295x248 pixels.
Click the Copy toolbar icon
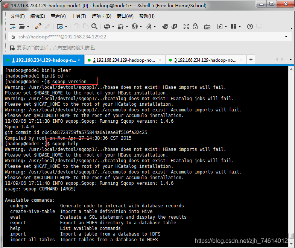tap(76, 26)
